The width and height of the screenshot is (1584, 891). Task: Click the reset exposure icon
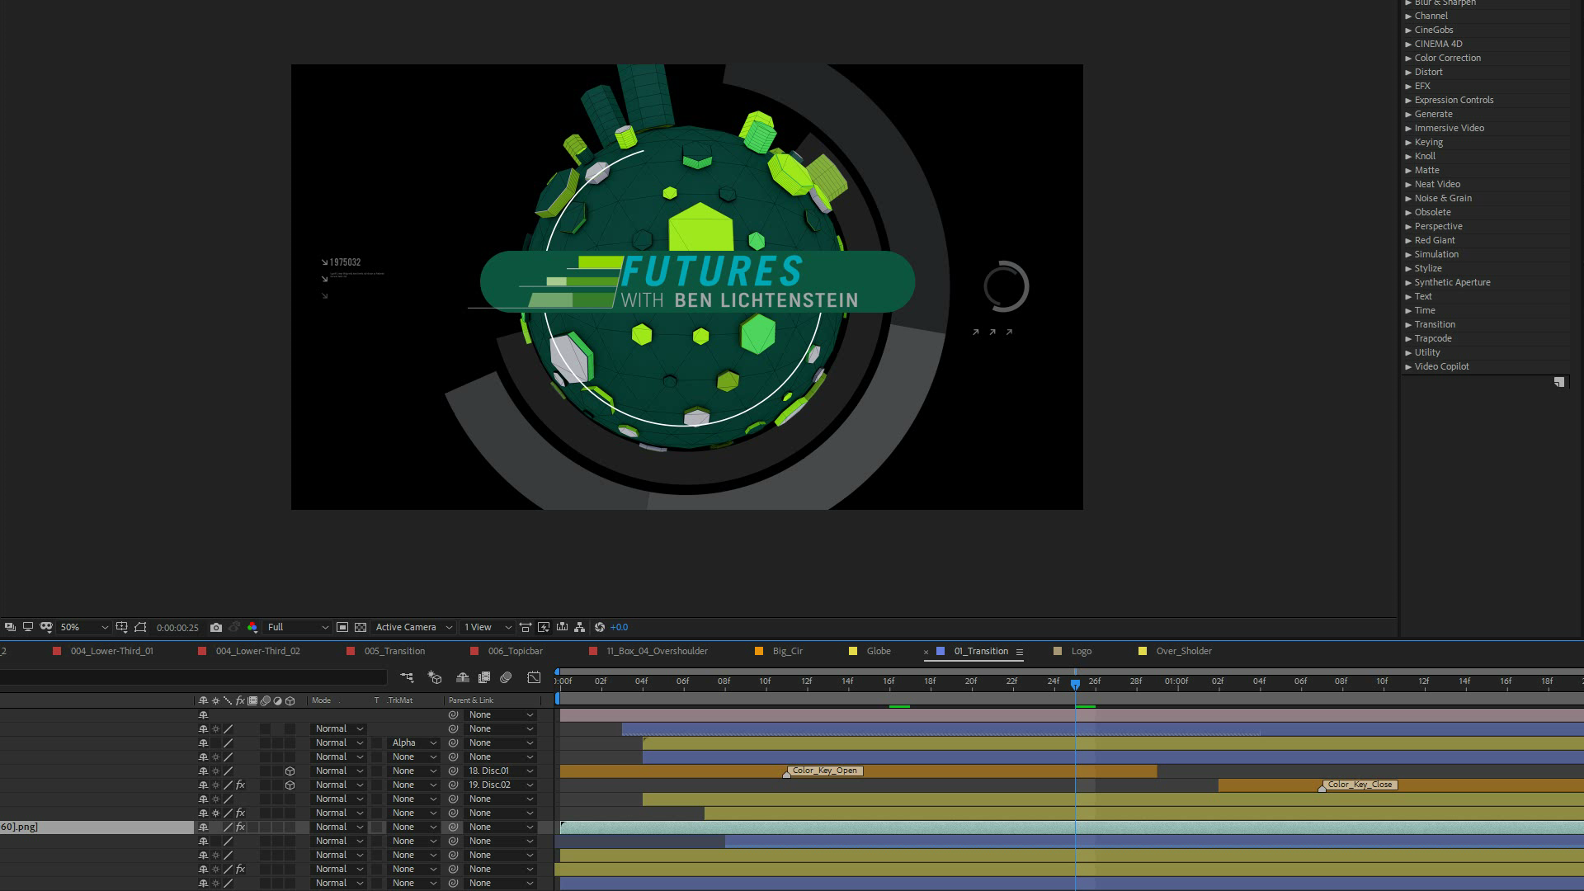click(600, 628)
